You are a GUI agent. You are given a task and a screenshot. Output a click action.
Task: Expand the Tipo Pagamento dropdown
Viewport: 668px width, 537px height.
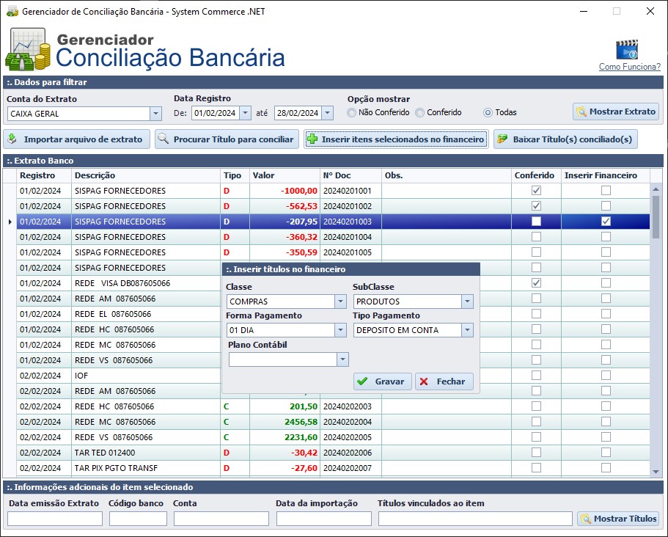point(466,330)
